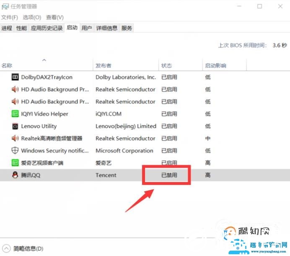Screen dimensions: 290x256
Task: Click the Realtek高清晰音频管理器 speaker icon
Action: 15,138
